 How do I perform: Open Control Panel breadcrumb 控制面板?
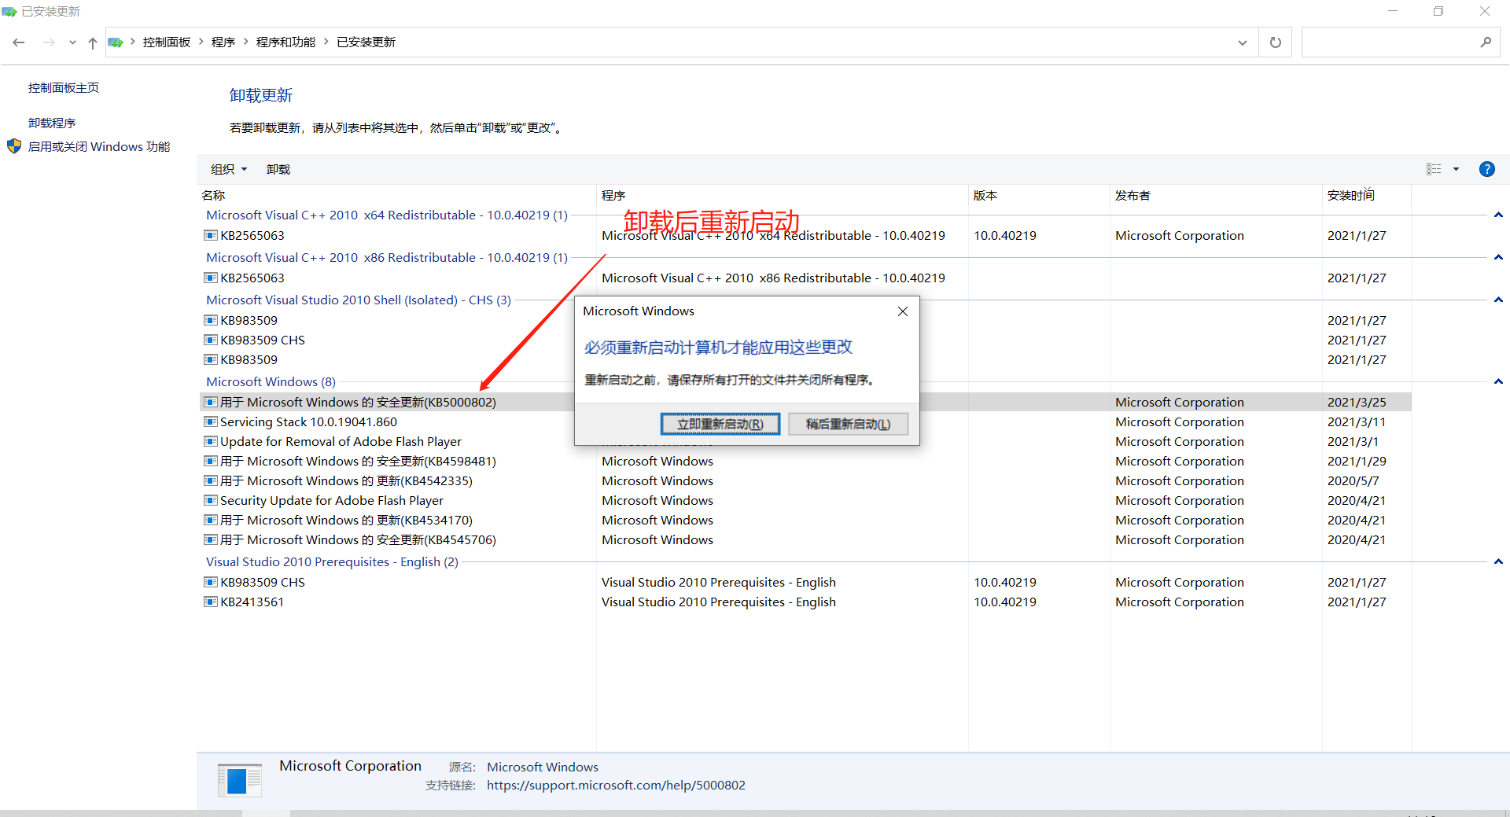(167, 42)
